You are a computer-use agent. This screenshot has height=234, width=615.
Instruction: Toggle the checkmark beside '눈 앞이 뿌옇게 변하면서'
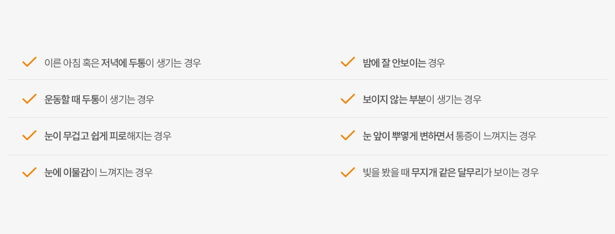pyautogui.click(x=348, y=135)
